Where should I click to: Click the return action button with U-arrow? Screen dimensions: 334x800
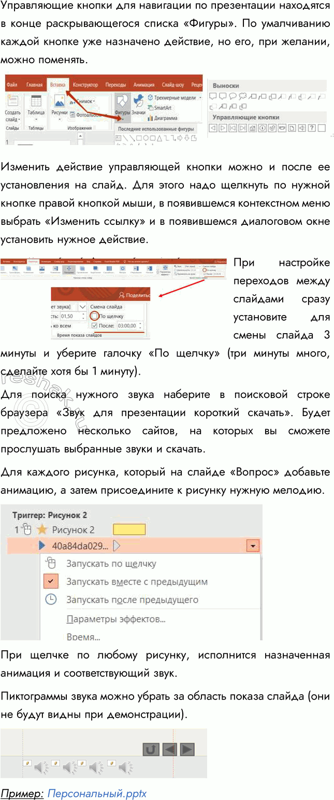tap(151, 749)
